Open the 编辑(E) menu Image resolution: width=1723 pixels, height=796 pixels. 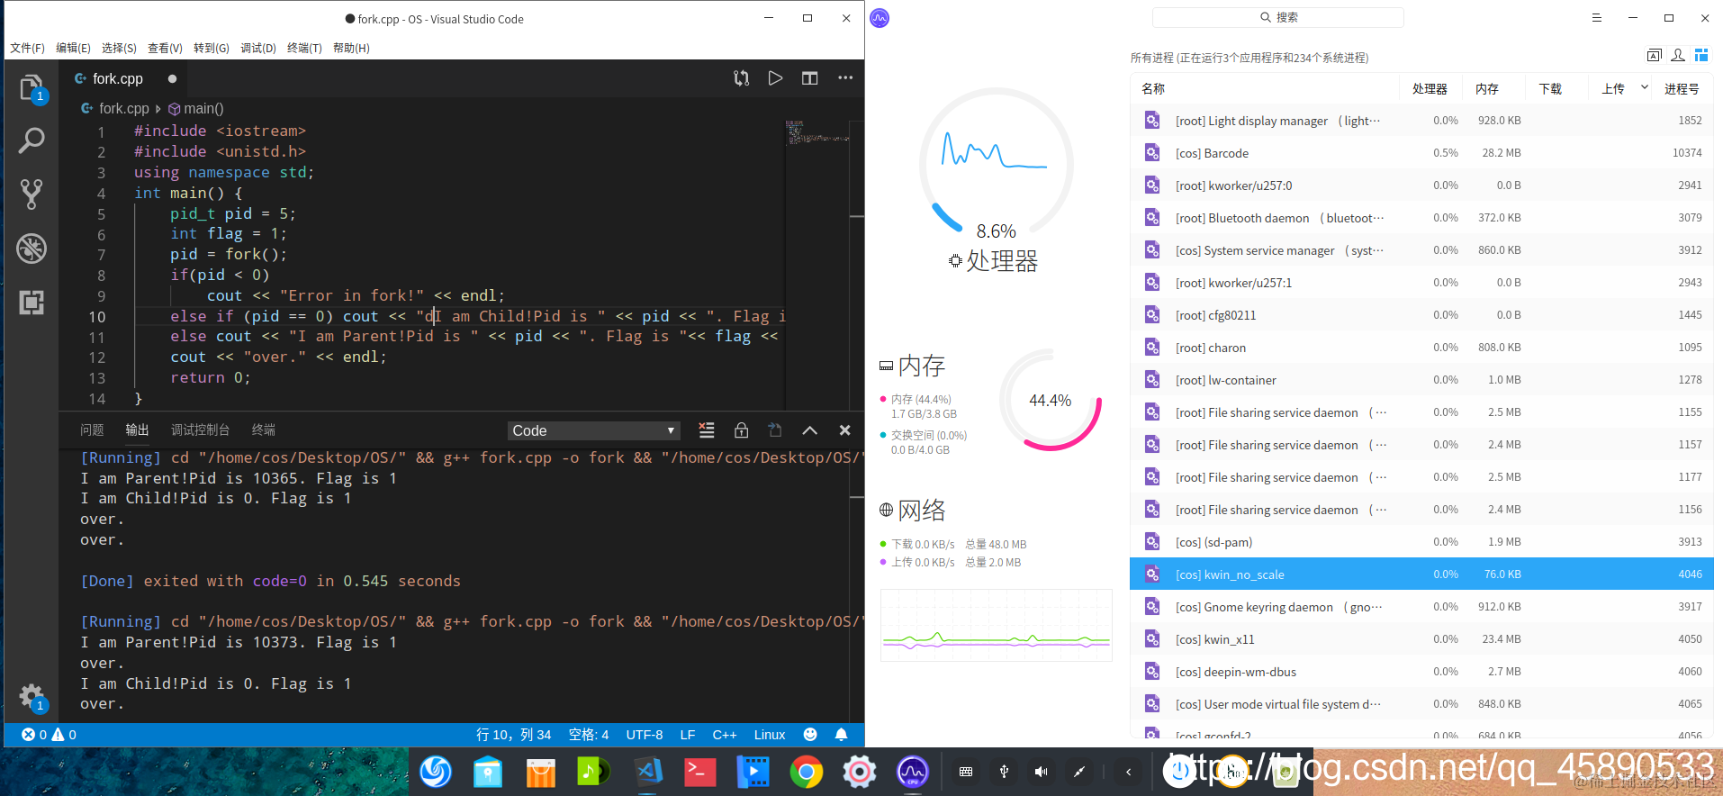(x=73, y=48)
